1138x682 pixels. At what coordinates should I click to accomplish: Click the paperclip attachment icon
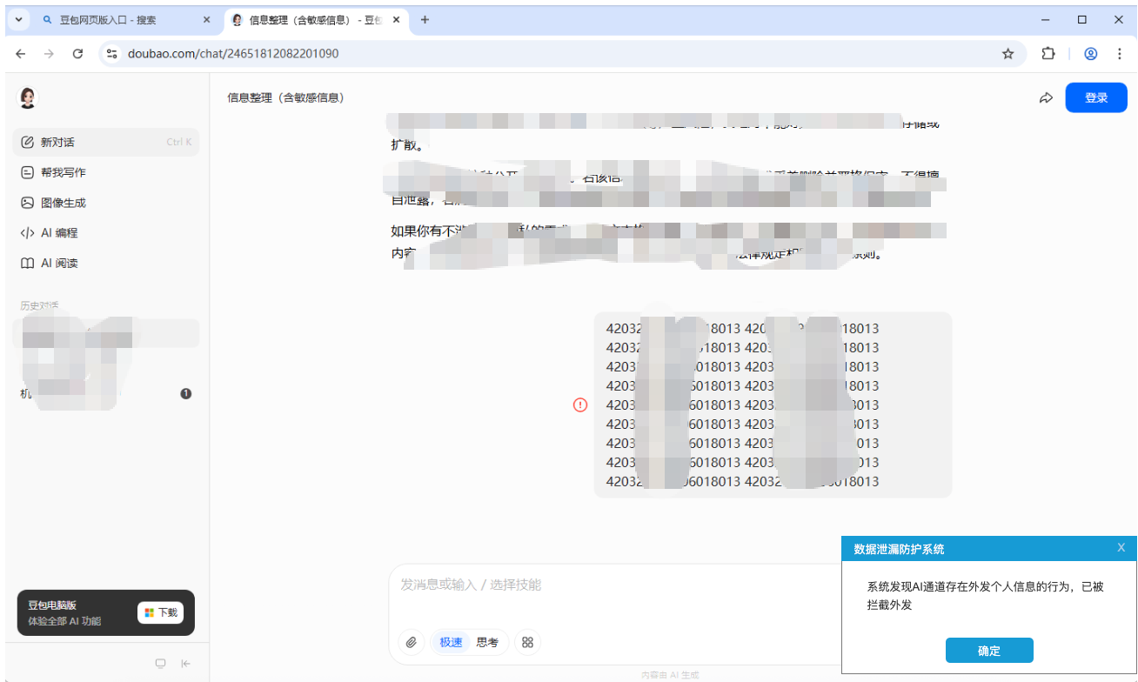[411, 642]
